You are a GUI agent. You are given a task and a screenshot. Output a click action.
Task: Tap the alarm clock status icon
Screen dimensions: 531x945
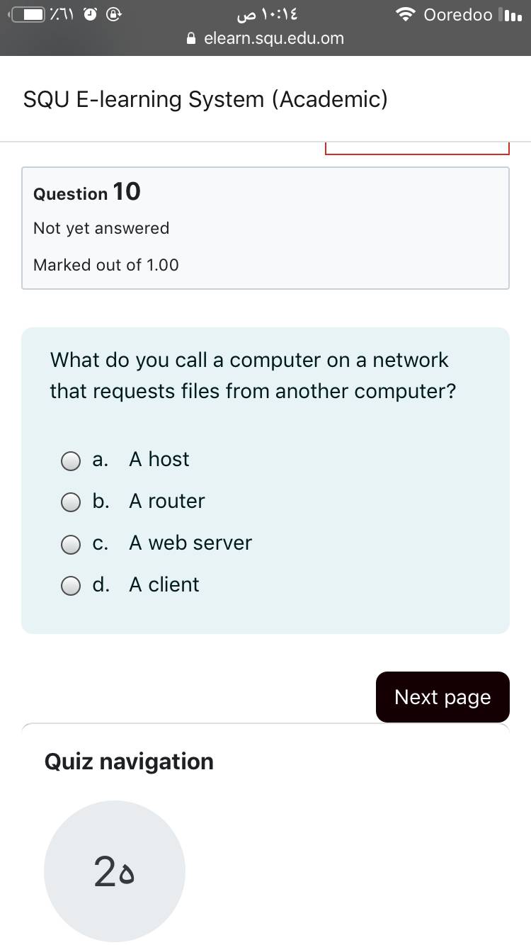91,15
